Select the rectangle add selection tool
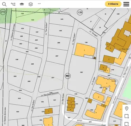Screen dimensions: 131x126 [127, 116]
